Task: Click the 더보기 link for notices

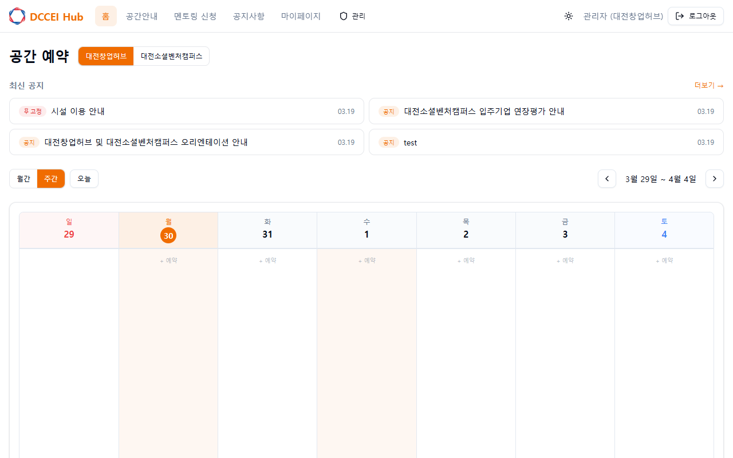Action: coord(708,85)
